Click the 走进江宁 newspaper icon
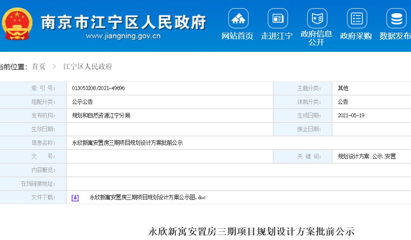Viewport: 411px width, 240px height. [278, 18]
